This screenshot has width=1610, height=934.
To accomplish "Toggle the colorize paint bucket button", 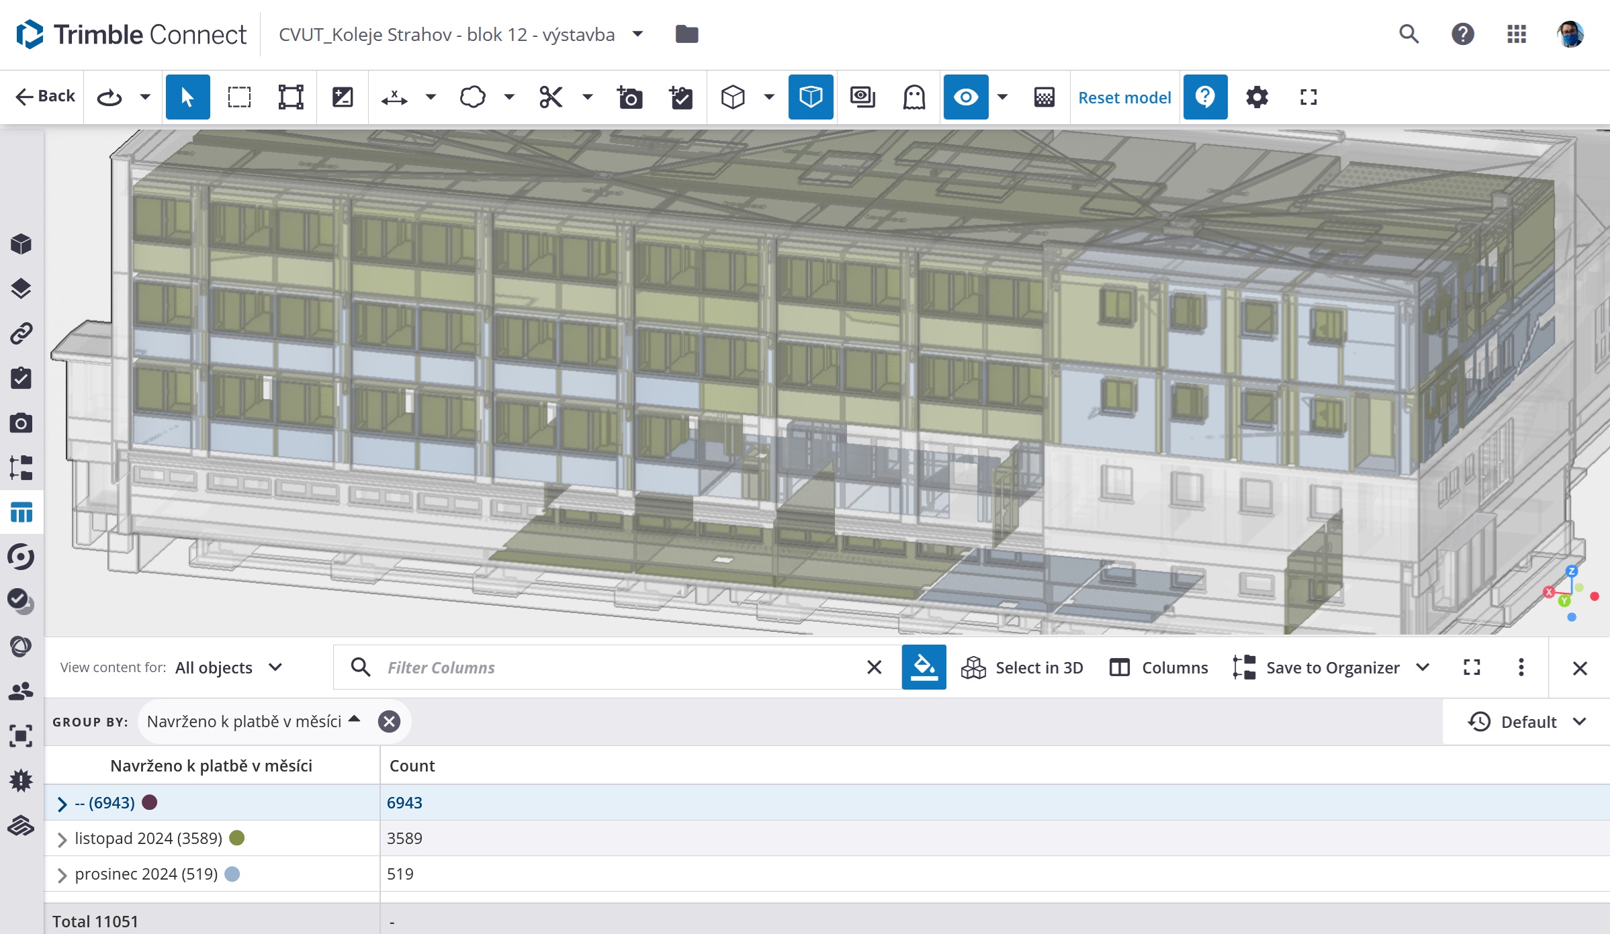I will click(924, 667).
